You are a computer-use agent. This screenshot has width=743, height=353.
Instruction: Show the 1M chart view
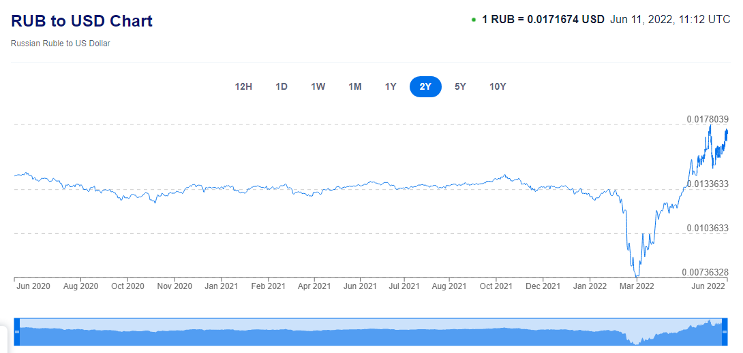click(355, 86)
